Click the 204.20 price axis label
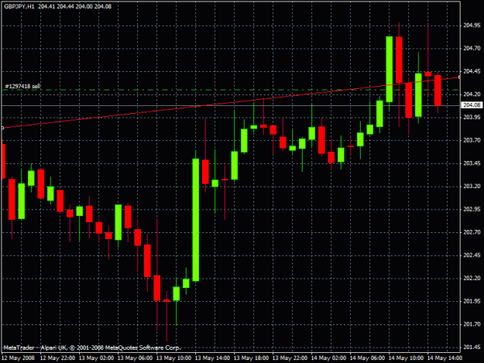The height and width of the screenshot is (363, 484). [x=472, y=94]
